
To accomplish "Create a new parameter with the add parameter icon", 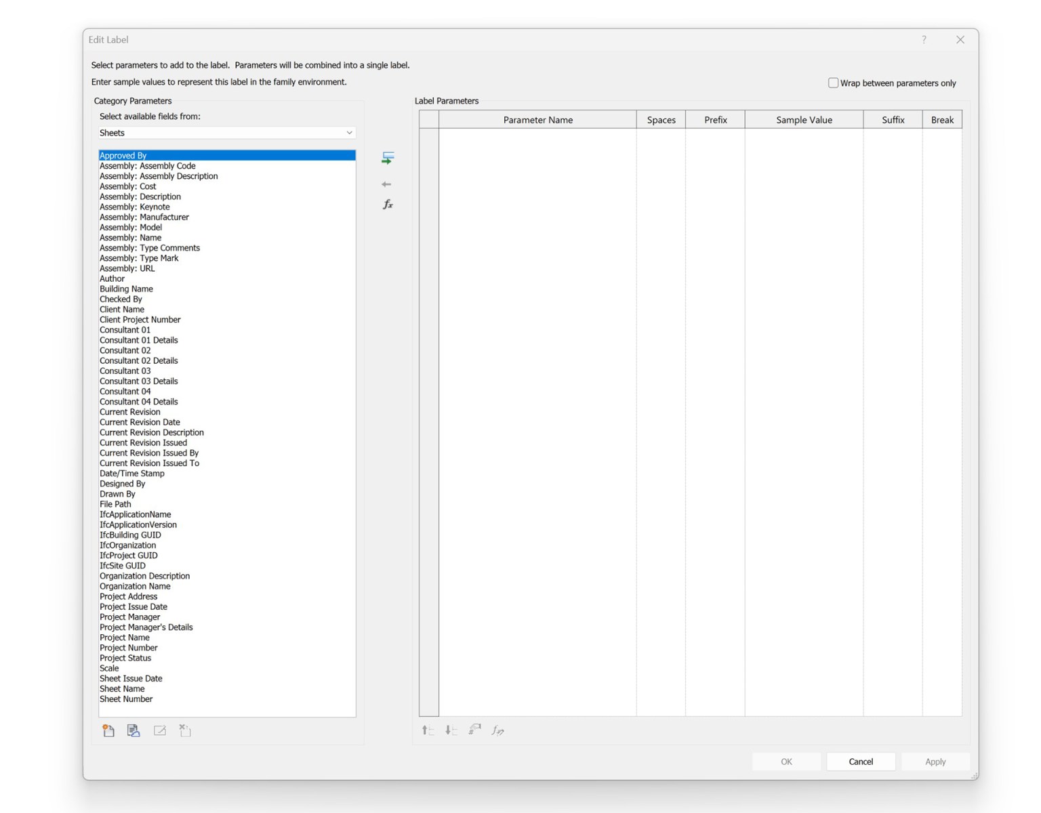I will [x=108, y=730].
